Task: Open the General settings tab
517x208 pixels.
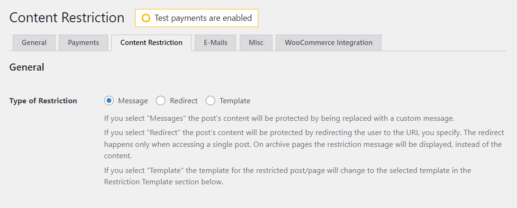Action: [34, 43]
